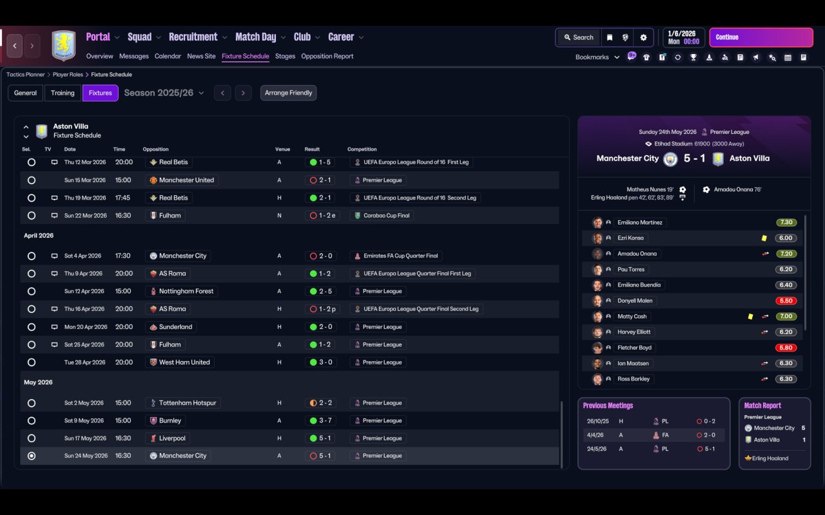Click the Arrange Friendly button
This screenshot has width=825, height=515.
tap(288, 93)
